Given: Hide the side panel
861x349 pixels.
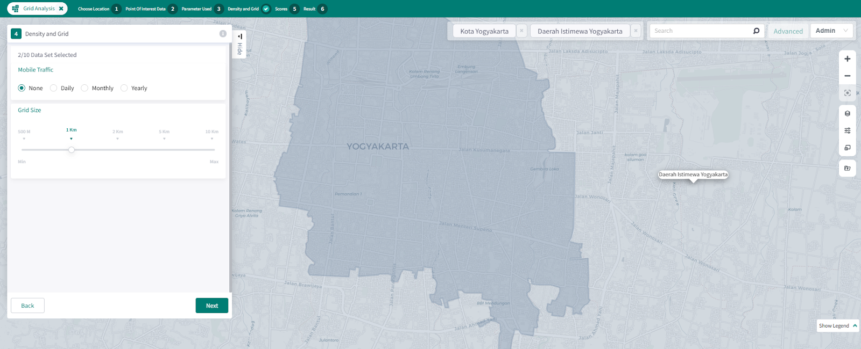Looking at the screenshot, I should coord(239,44).
